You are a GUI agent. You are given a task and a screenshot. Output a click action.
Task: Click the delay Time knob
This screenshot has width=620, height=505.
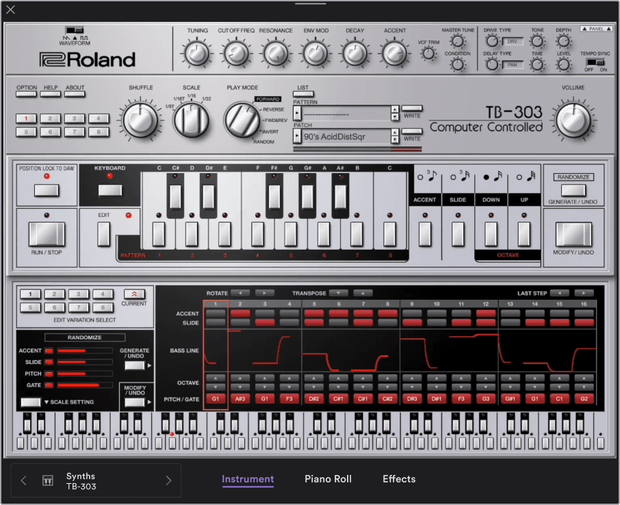[537, 64]
